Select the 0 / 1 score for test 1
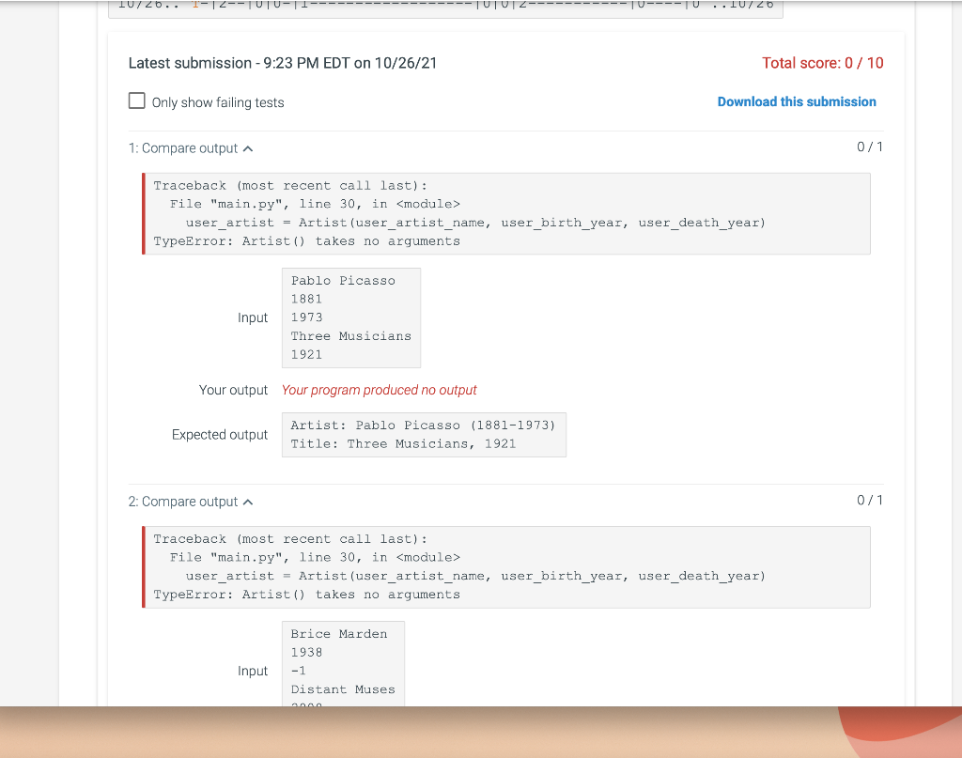 869,147
